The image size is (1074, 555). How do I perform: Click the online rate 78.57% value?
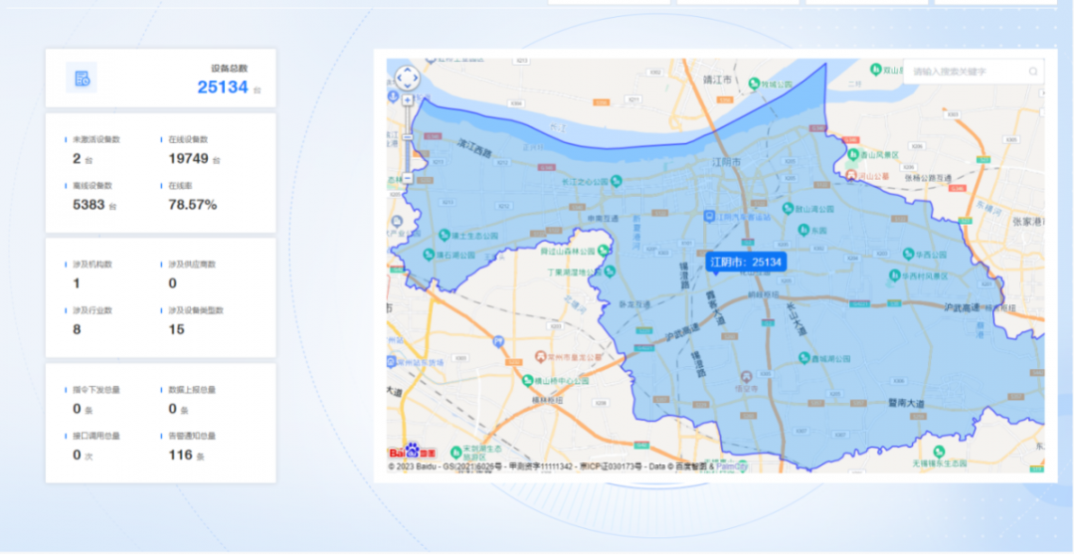[x=192, y=205]
